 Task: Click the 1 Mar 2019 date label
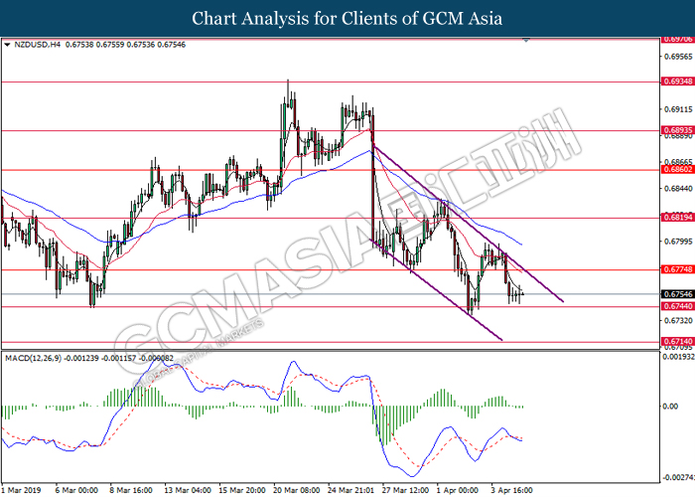coord(21,490)
